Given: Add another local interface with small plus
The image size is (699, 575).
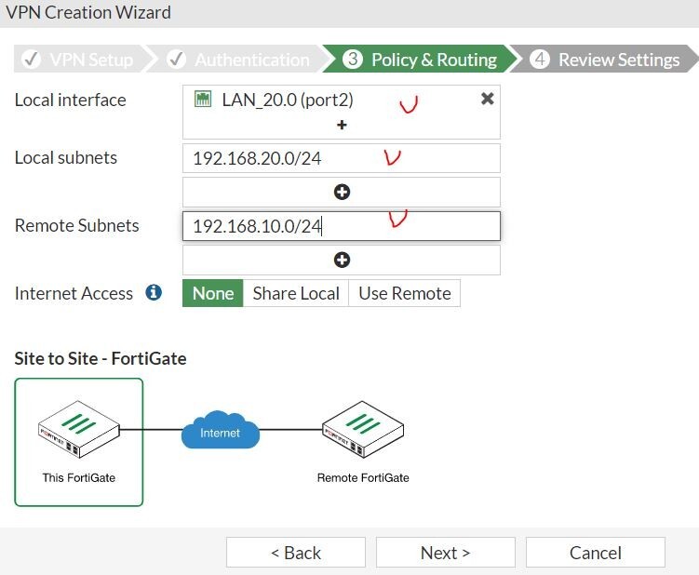Looking at the screenshot, I should coord(342,125).
